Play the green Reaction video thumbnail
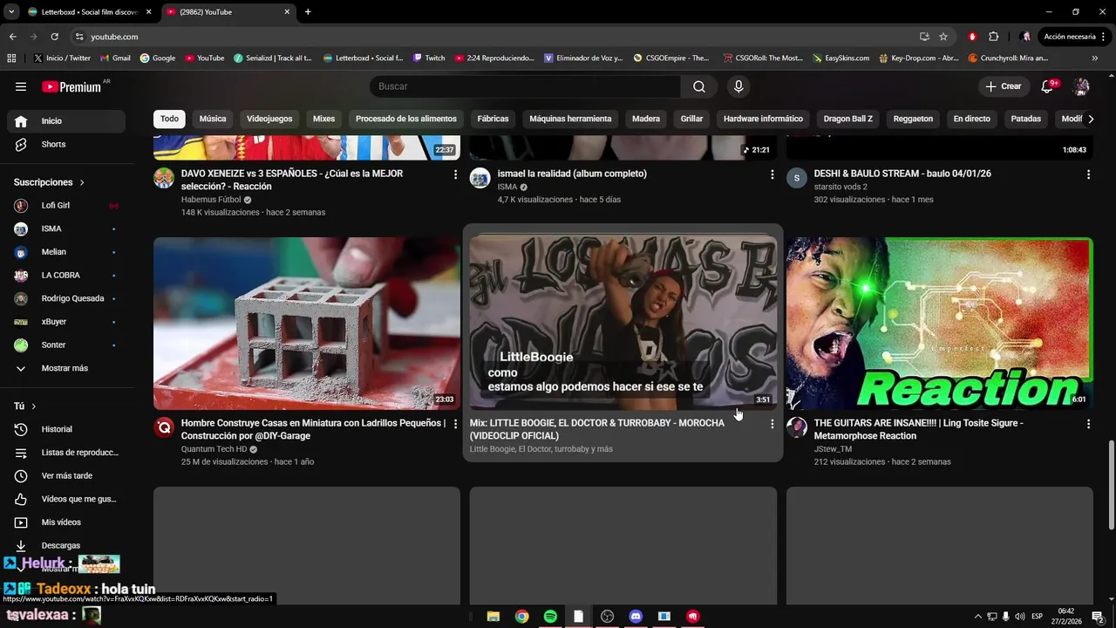 point(939,324)
